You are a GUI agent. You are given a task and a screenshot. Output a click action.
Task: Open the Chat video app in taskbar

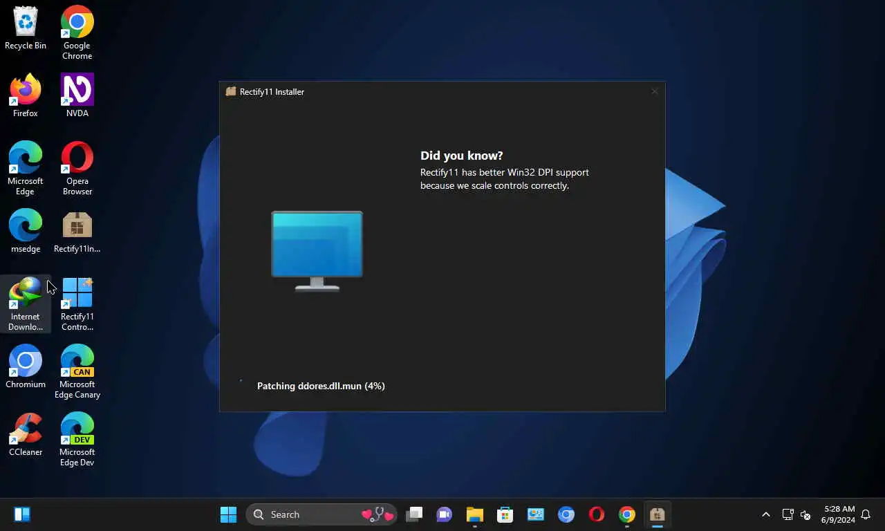(x=444, y=514)
